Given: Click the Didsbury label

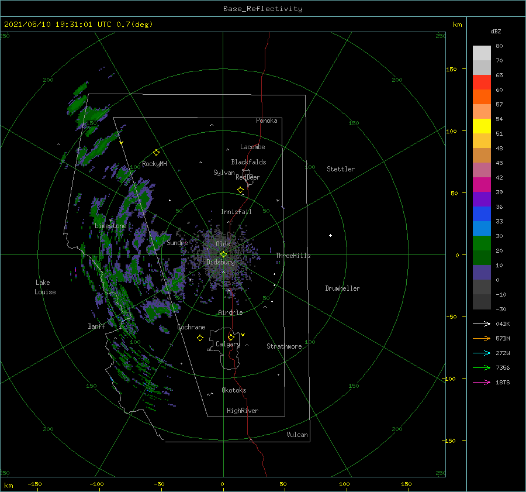Looking at the screenshot, I should (221, 262).
